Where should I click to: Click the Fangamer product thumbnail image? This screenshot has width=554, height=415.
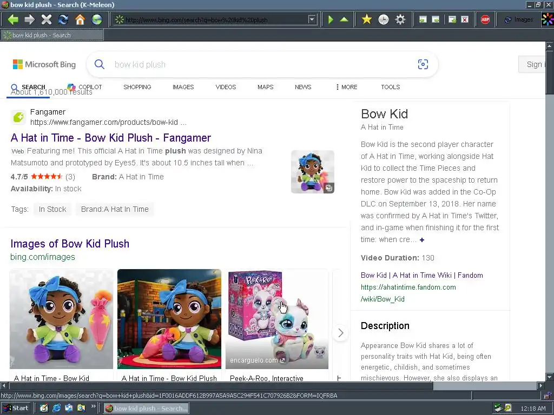312,172
